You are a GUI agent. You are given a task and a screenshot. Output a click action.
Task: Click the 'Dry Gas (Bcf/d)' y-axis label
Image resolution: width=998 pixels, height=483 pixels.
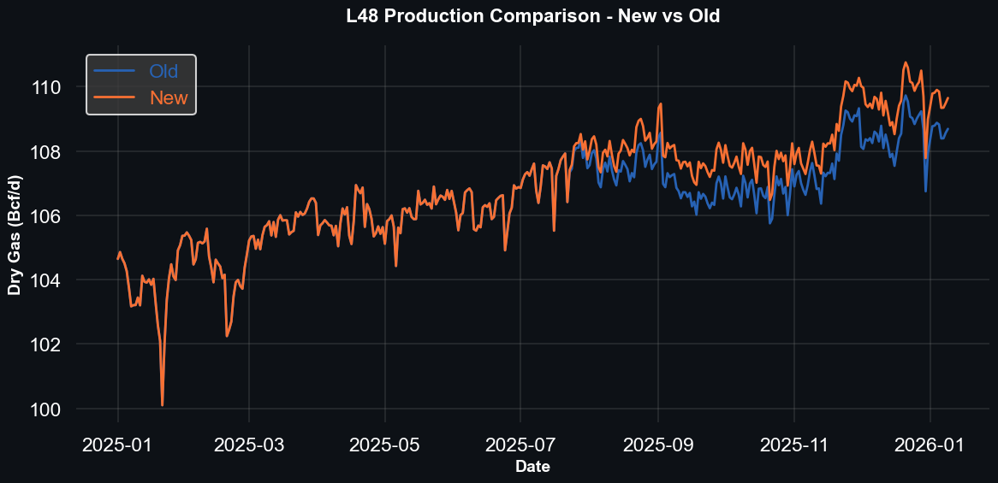click(x=15, y=234)
